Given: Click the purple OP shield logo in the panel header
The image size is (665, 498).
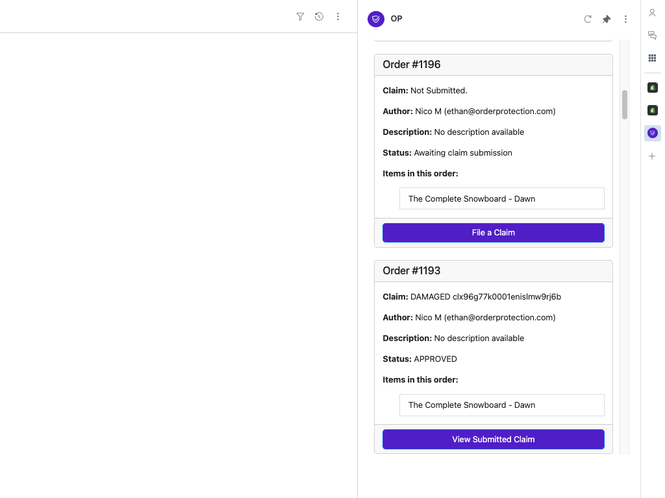Looking at the screenshot, I should (376, 19).
